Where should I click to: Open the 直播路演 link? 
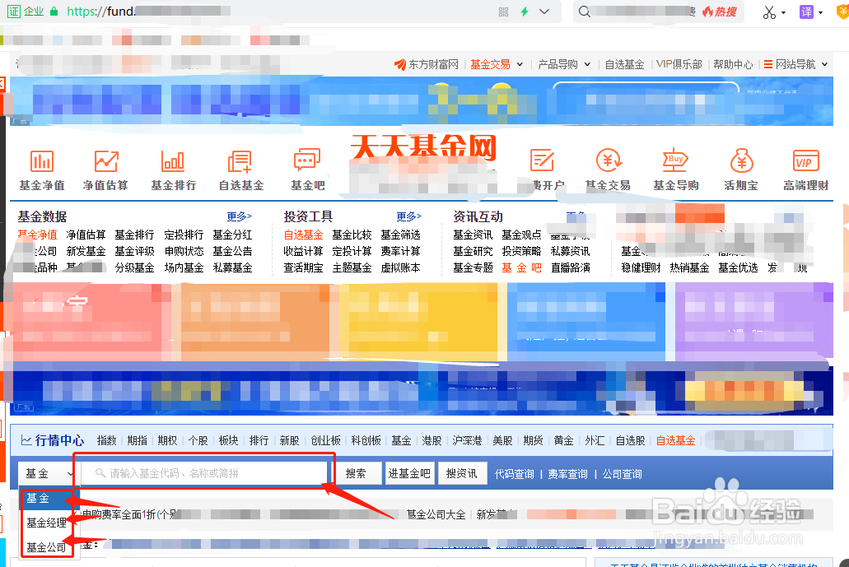click(570, 267)
